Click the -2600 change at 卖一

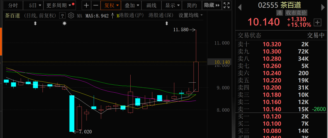(319, 109)
